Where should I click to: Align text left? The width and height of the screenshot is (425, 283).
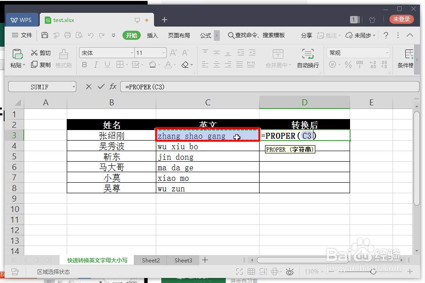pos(205,65)
